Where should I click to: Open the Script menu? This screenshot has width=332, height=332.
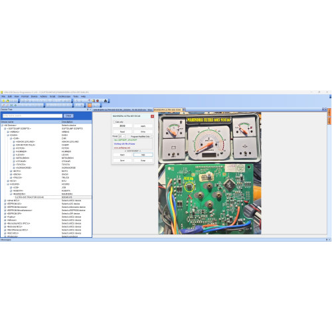52,96
